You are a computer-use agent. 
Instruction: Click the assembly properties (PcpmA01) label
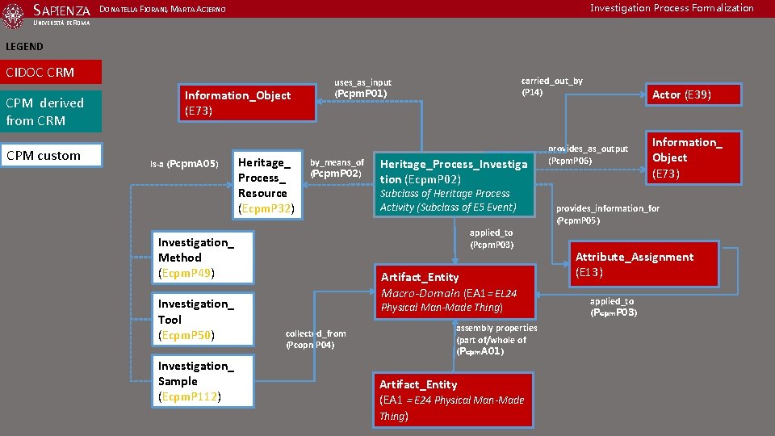(496, 340)
